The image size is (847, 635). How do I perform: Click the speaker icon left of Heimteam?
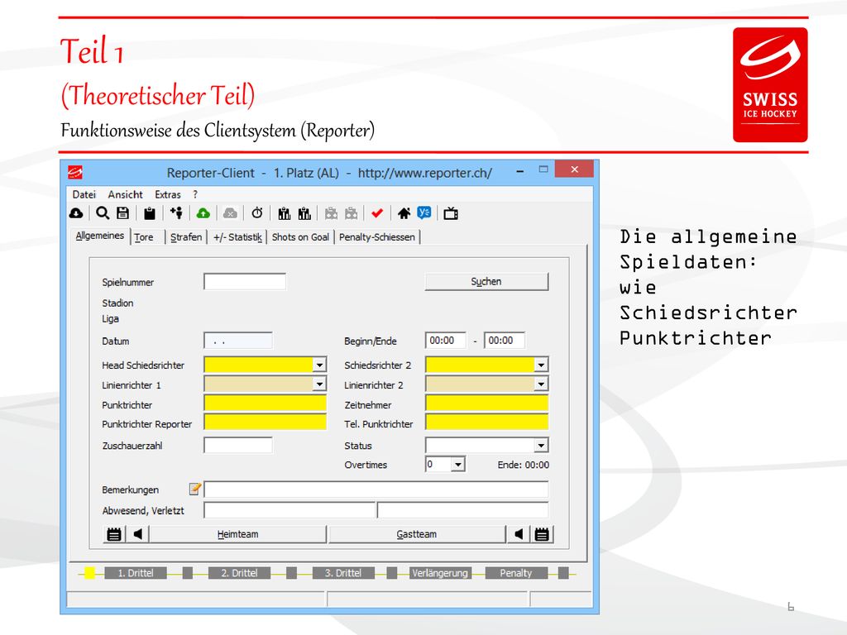(138, 535)
